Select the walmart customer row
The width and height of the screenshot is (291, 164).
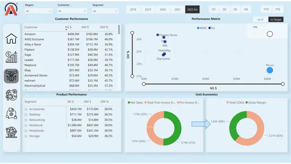point(68,81)
